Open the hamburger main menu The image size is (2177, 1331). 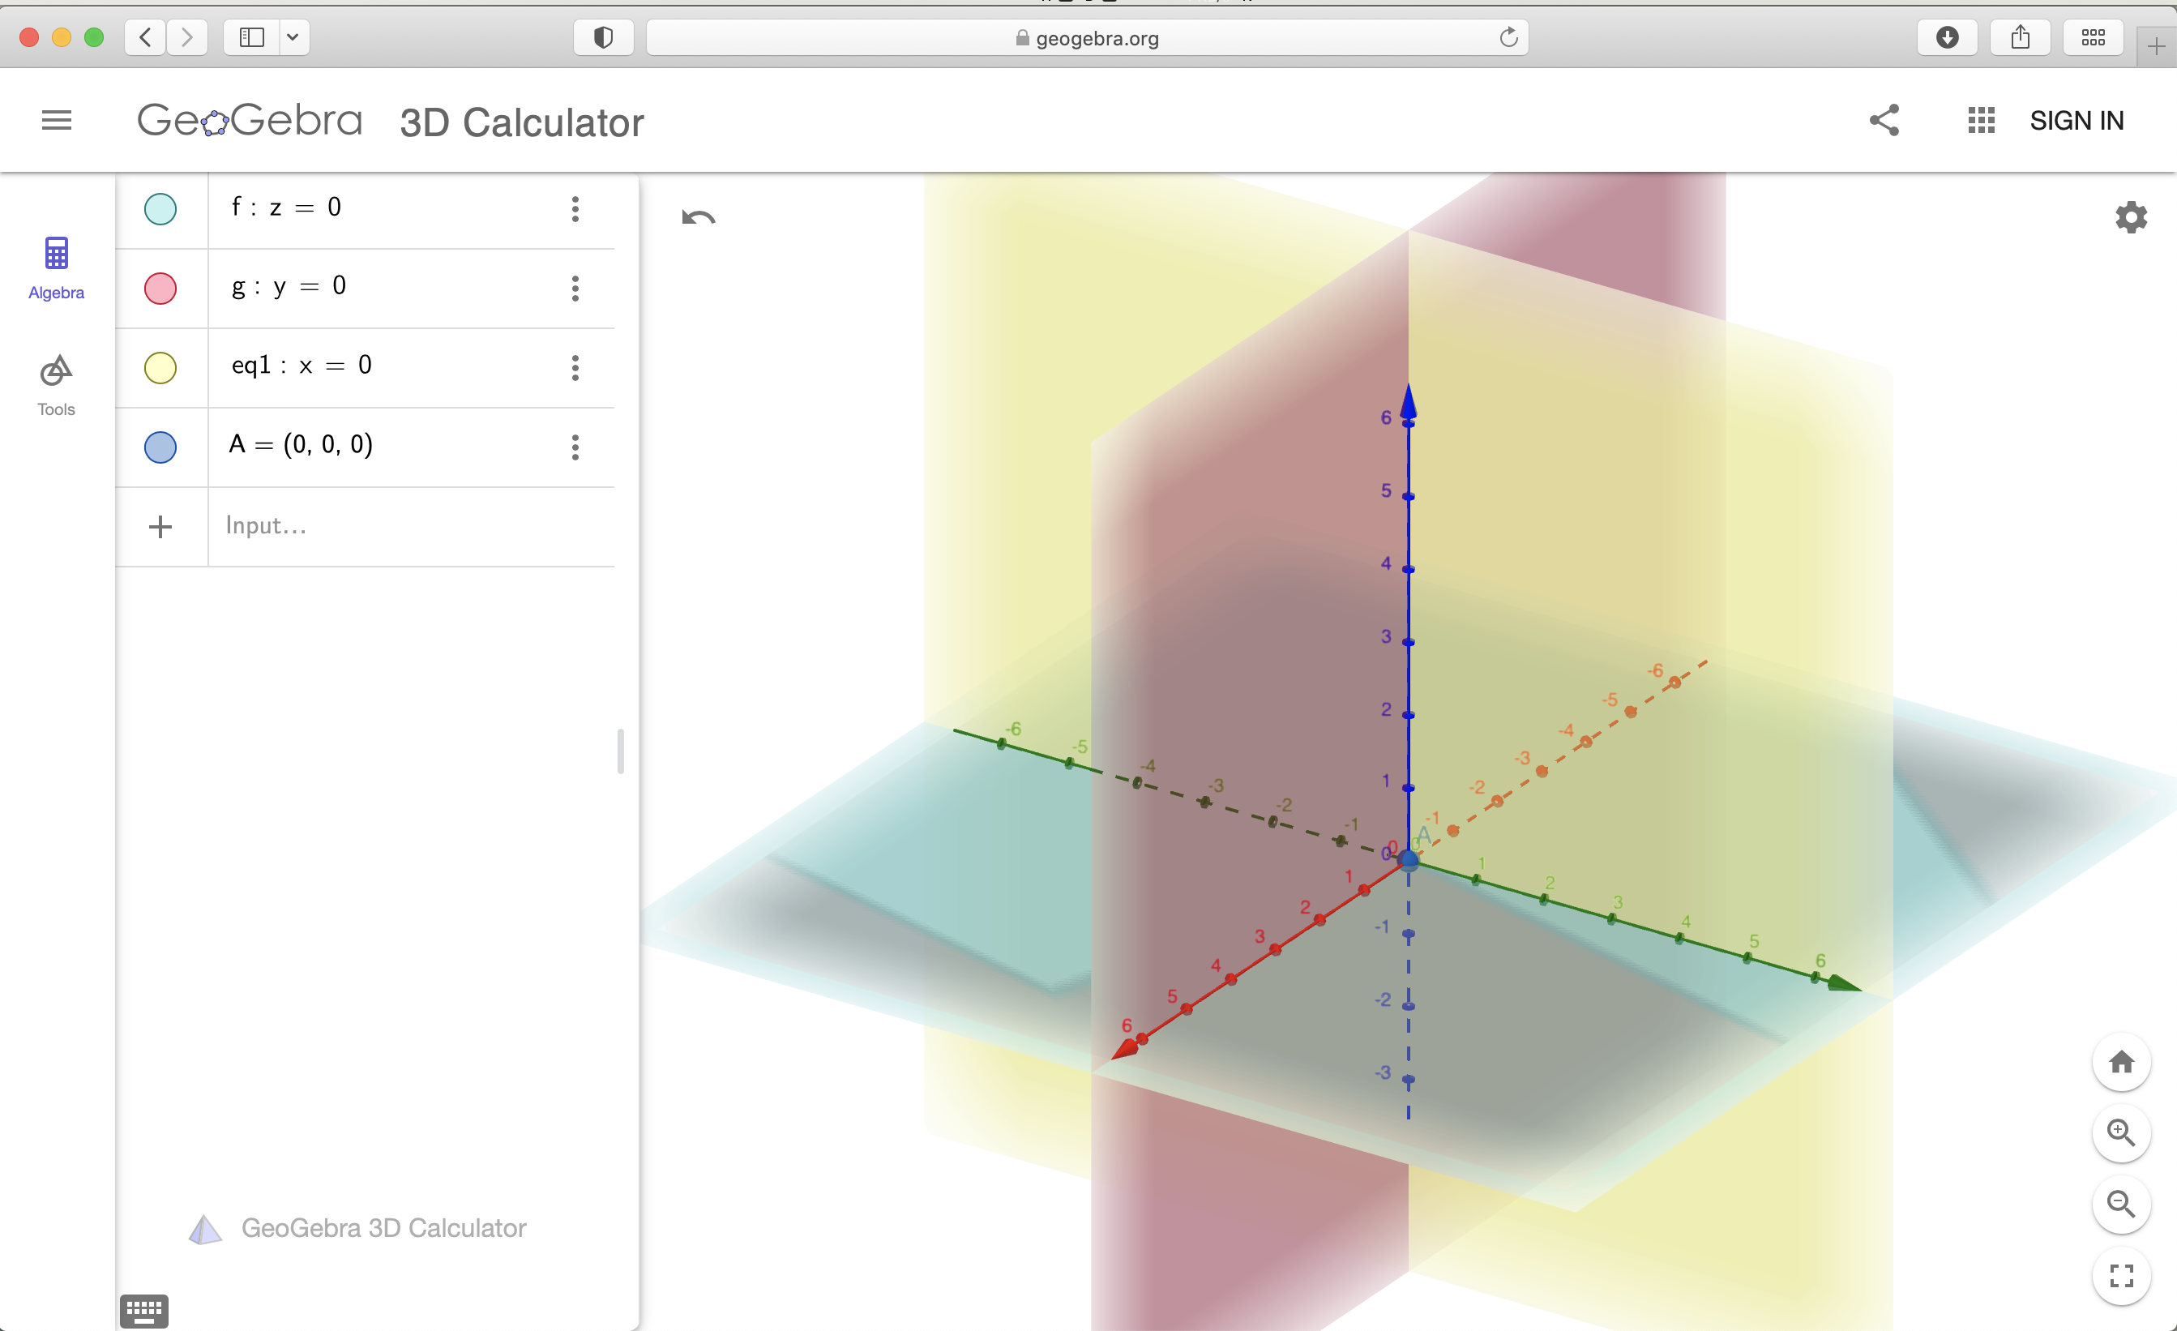pyautogui.click(x=57, y=120)
